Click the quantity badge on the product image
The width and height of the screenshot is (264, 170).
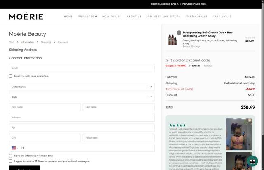(179, 33)
